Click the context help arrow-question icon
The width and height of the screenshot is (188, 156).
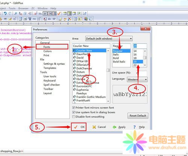(85, 13)
